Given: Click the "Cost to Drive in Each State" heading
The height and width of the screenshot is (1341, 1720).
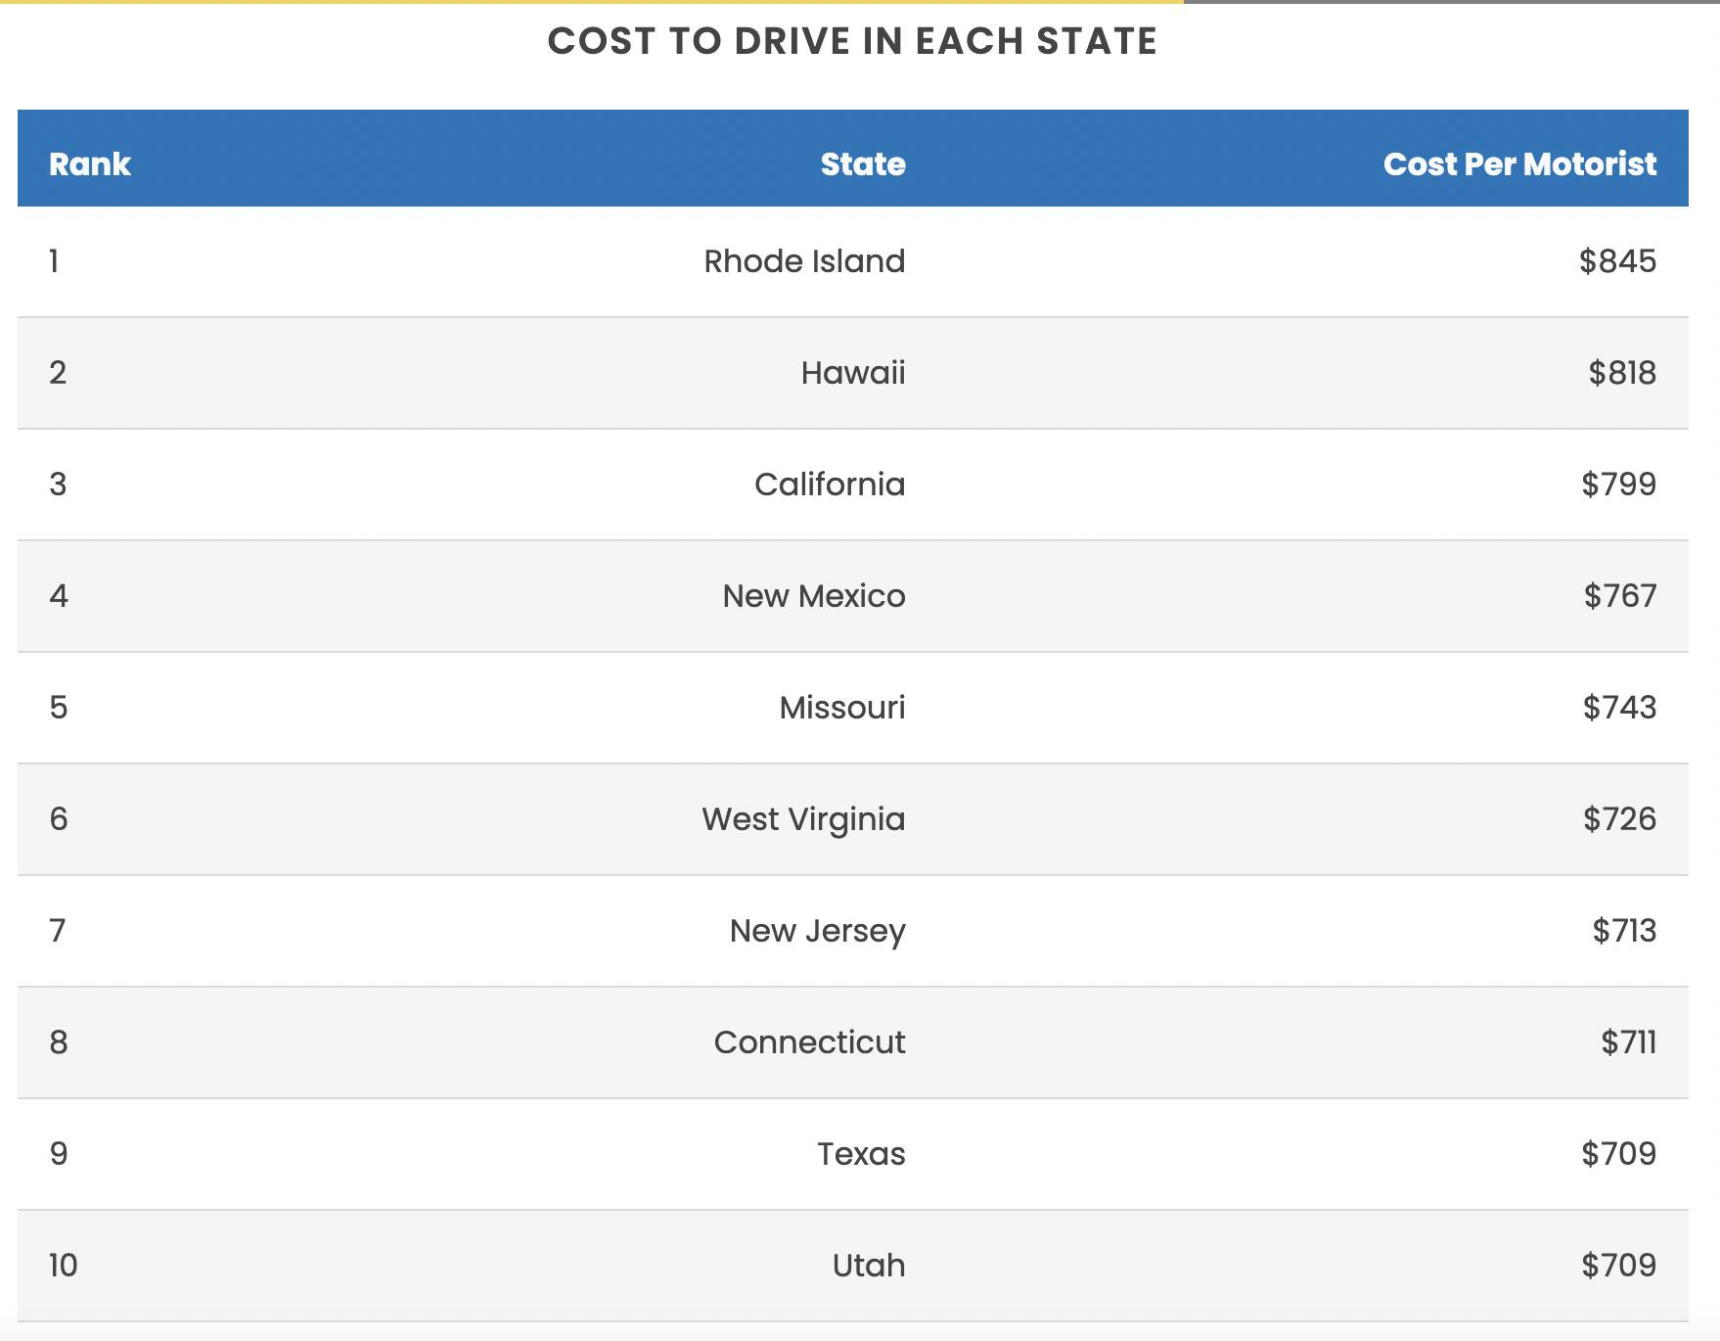Looking at the screenshot, I should [852, 41].
